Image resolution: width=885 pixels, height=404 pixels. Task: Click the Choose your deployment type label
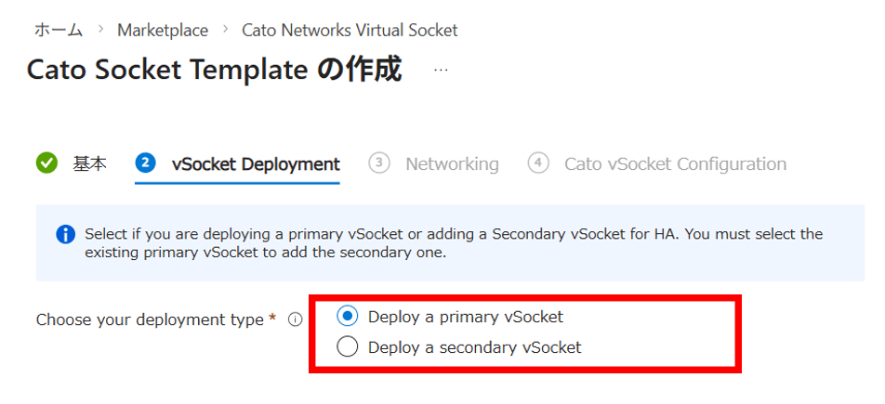pos(149,319)
